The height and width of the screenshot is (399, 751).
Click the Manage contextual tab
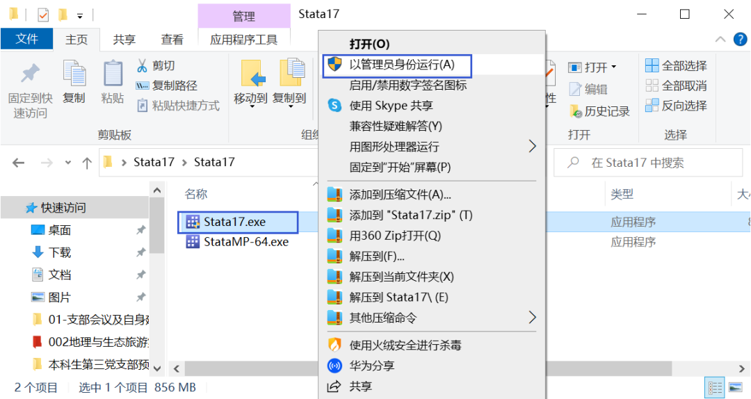click(x=244, y=16)
